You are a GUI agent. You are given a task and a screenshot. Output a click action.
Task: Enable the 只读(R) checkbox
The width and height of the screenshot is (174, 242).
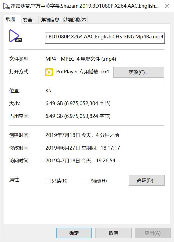click(48, 181)
